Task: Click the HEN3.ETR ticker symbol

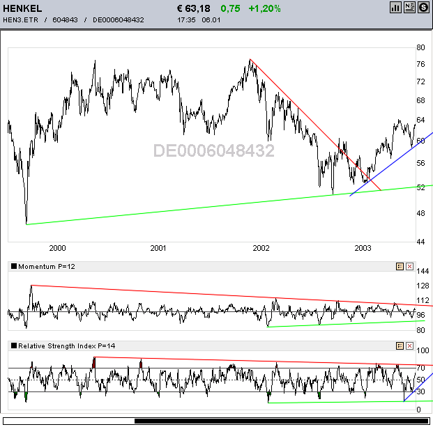Action: click(20, 20)
